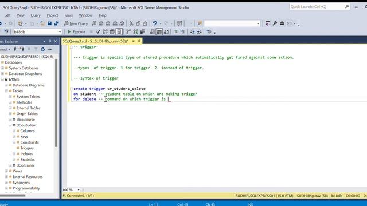Collapse dbo.student table node
367x206 pixels.
click(10, 125)
